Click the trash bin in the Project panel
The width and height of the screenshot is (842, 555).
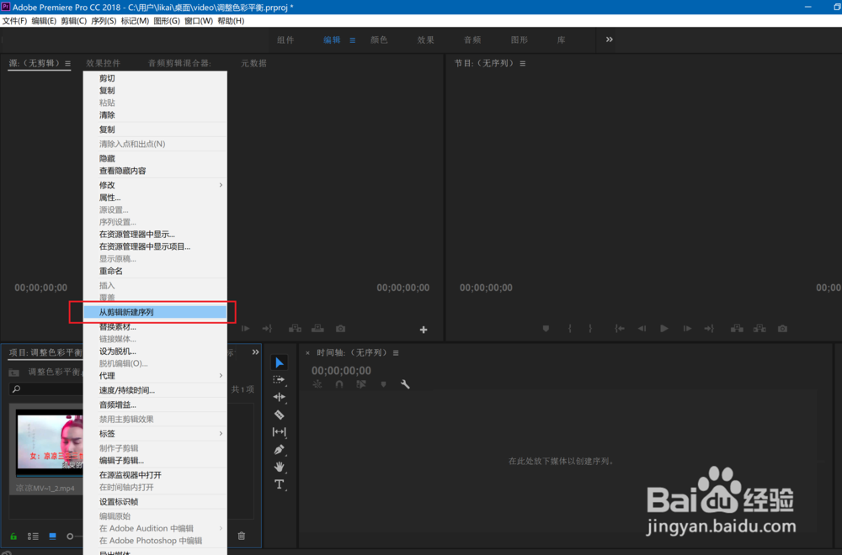coord(241,536)
